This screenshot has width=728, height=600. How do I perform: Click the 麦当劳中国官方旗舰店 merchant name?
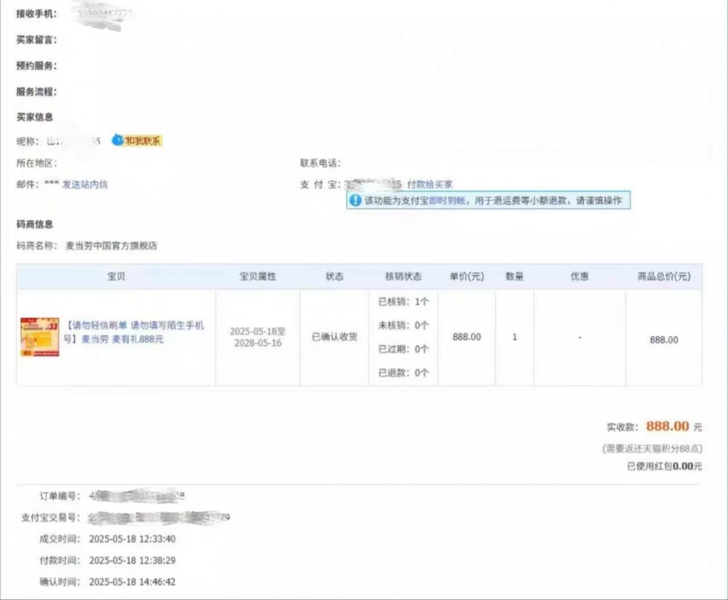[111, 246]
